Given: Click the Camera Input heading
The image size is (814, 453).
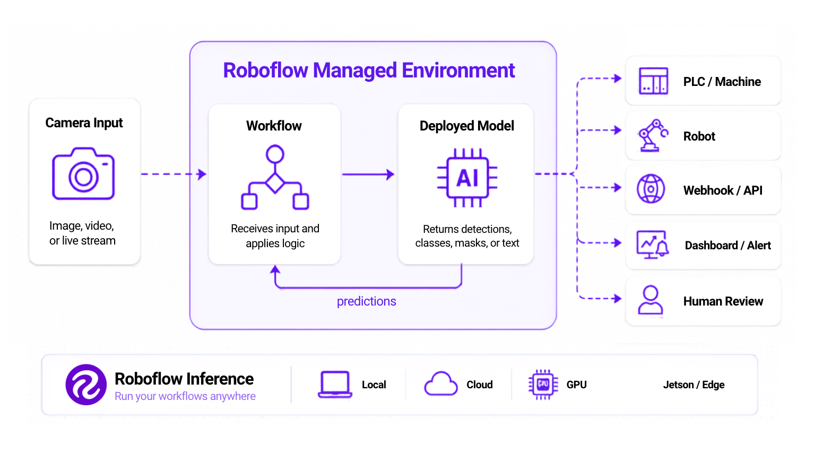Looking at the screenshot, I should point(84,123).
